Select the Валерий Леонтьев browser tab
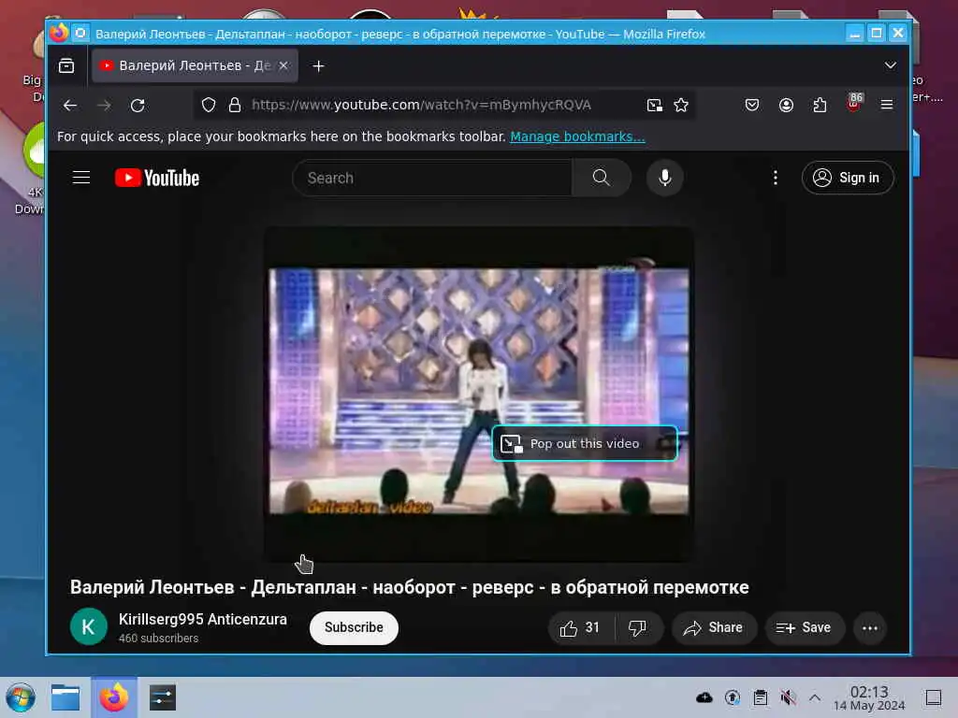The image size is (958, 718). (x=195, y=66)
